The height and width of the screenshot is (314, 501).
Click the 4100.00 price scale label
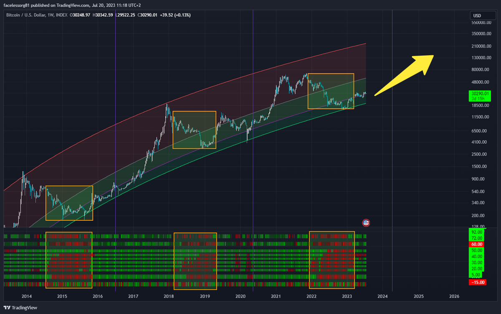(479, 142)
